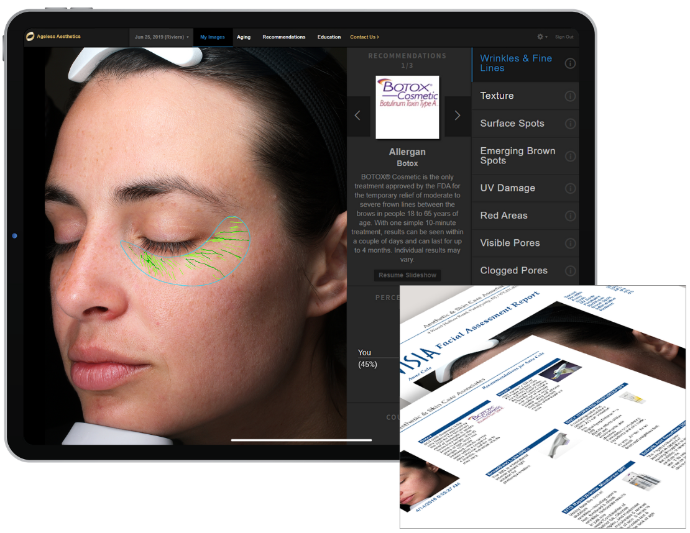
Task: Show info about Surface Spots
Action: pos(569,124)
